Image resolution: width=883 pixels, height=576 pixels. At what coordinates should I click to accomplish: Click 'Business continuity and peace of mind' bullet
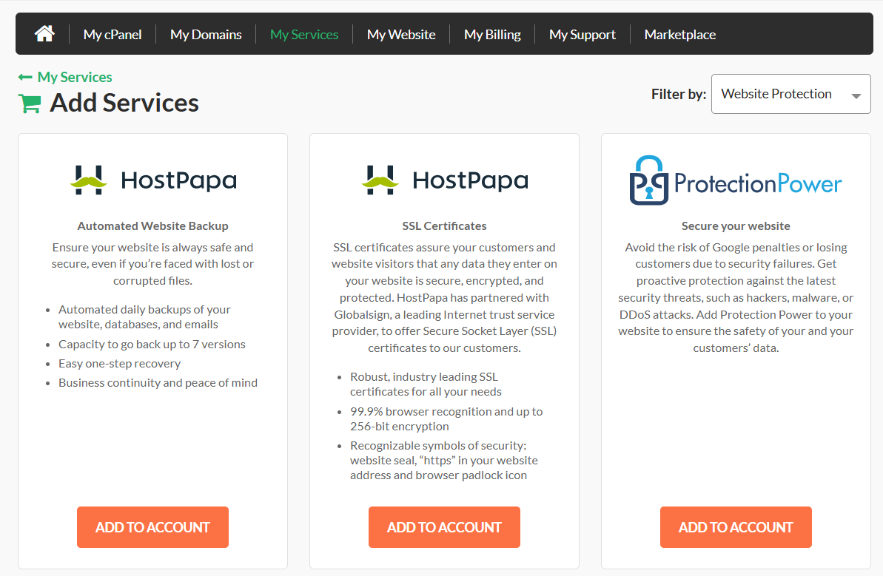158,383
